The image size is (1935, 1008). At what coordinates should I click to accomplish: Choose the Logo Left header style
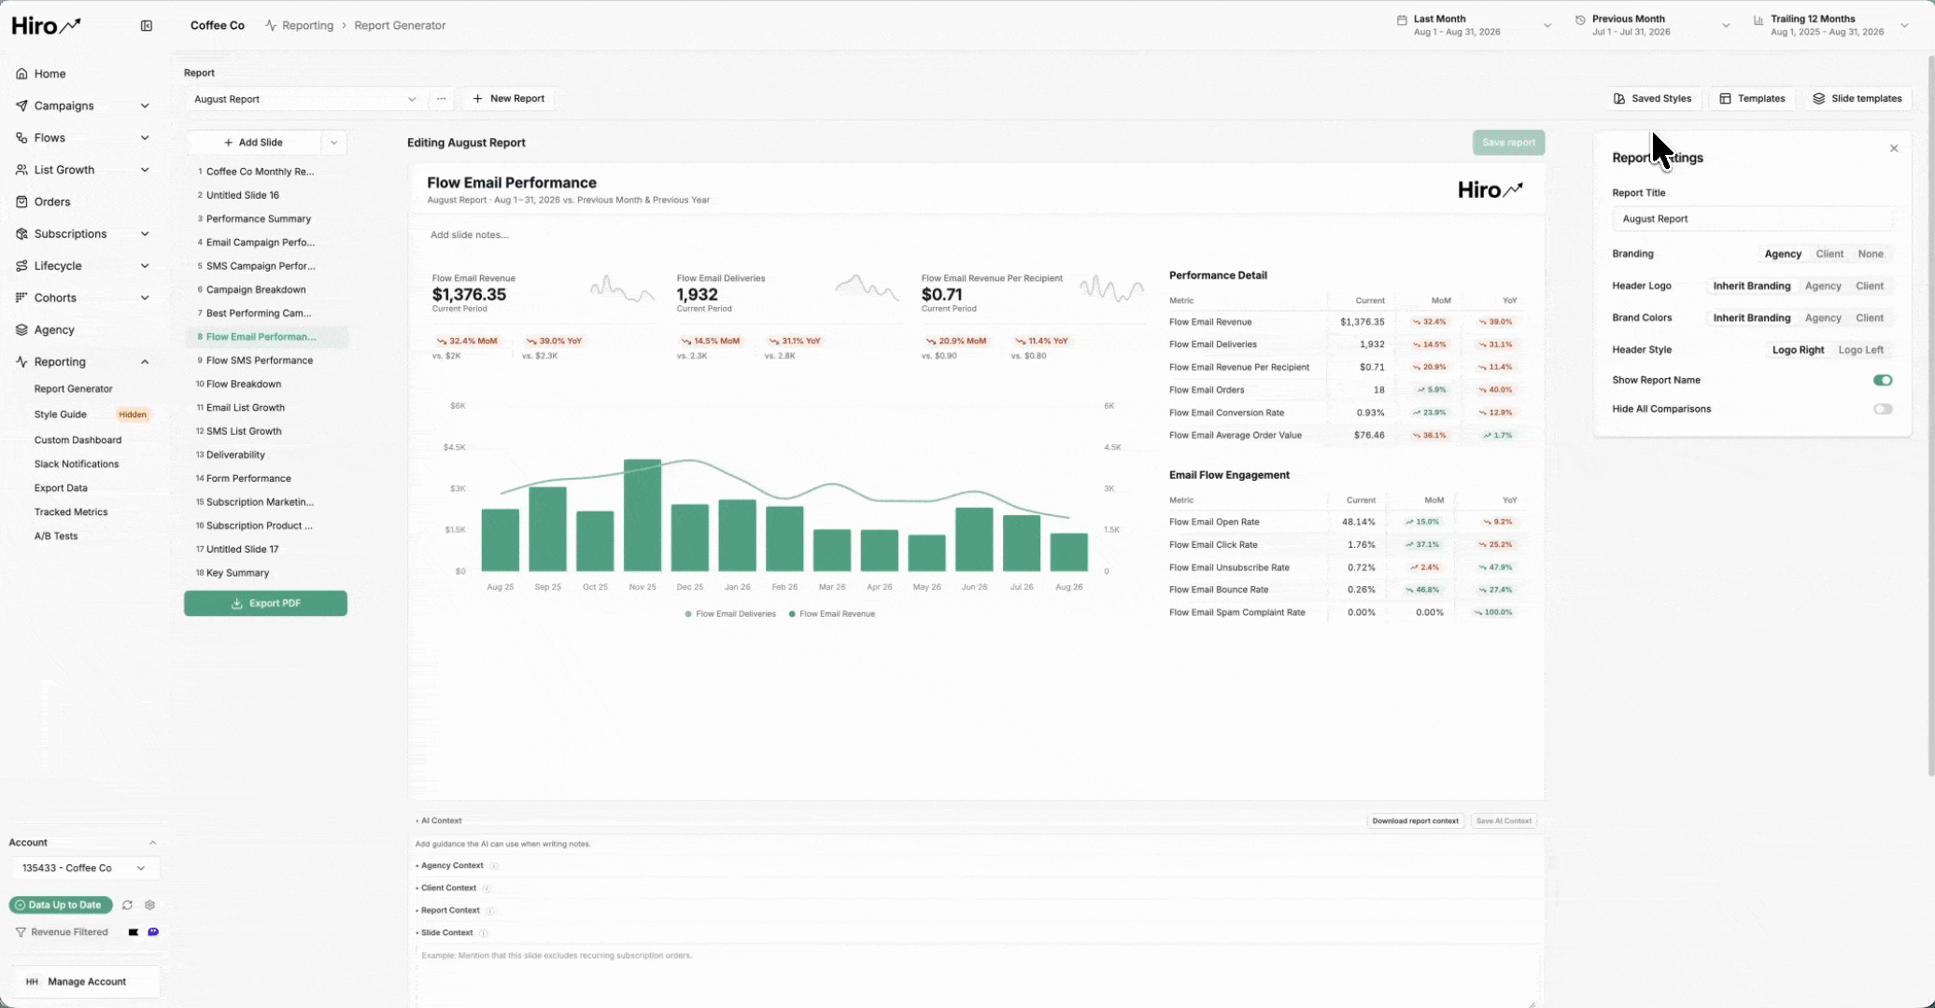tap(1860, 350)
